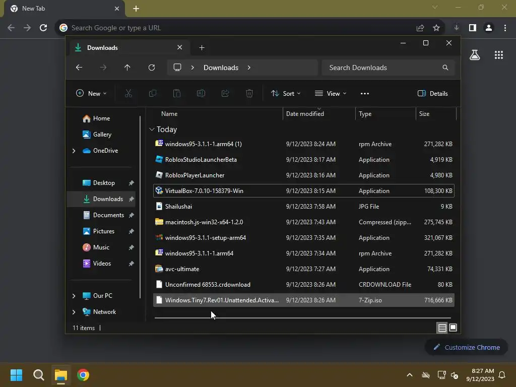The width and height of the screenshot is (516, 387).
Task: Open Google apps grid
Action: [499, 55]
